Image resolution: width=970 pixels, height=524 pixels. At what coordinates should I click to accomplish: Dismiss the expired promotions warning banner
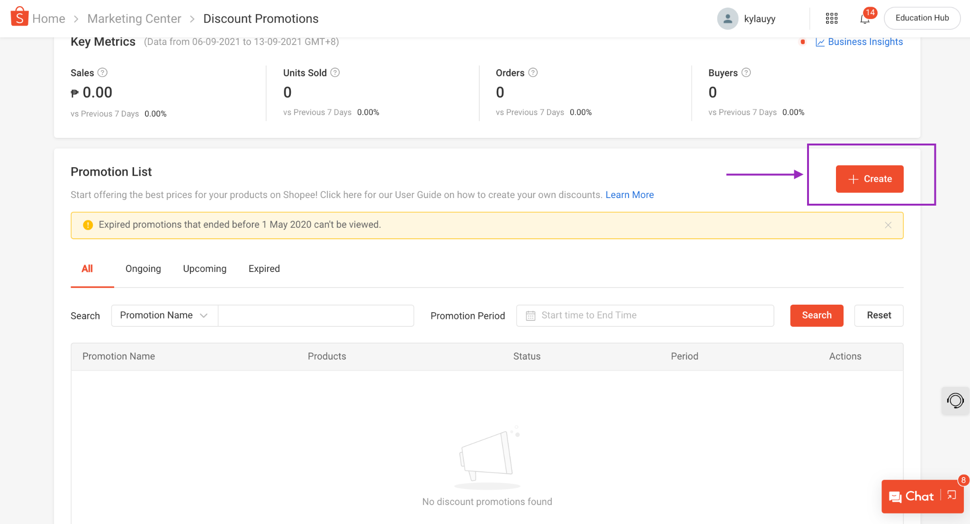point(888,225)
